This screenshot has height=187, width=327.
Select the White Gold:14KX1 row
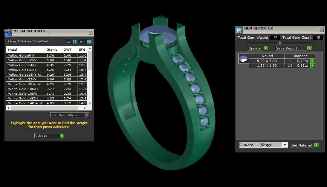click(47, 99)
